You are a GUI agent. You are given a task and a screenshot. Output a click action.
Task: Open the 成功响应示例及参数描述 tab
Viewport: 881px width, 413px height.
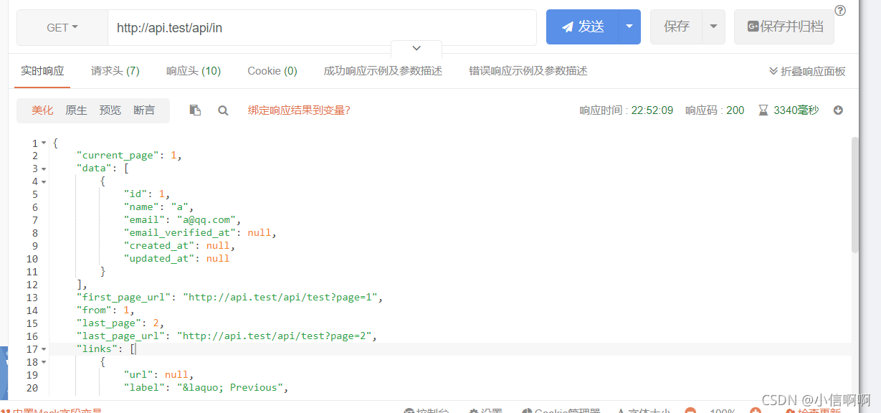point(383,71)
